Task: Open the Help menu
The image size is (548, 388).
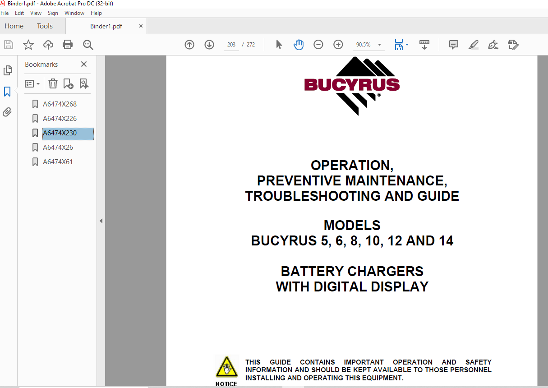Action: [96, 13]
